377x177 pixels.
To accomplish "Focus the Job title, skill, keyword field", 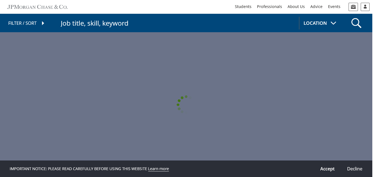I will point(177,23).
